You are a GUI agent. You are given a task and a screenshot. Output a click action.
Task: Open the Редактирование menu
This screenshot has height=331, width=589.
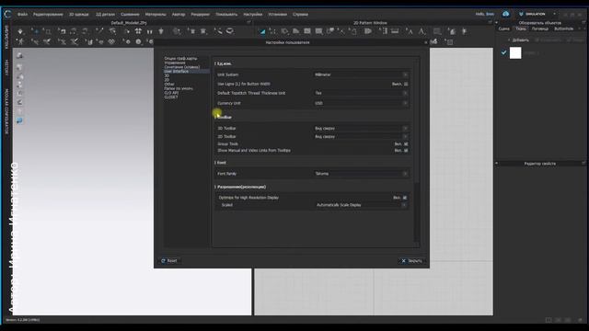tap(48, 15)
